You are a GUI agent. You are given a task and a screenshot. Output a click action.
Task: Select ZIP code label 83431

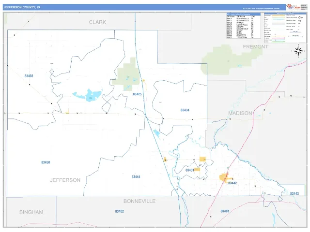point(189,170)
